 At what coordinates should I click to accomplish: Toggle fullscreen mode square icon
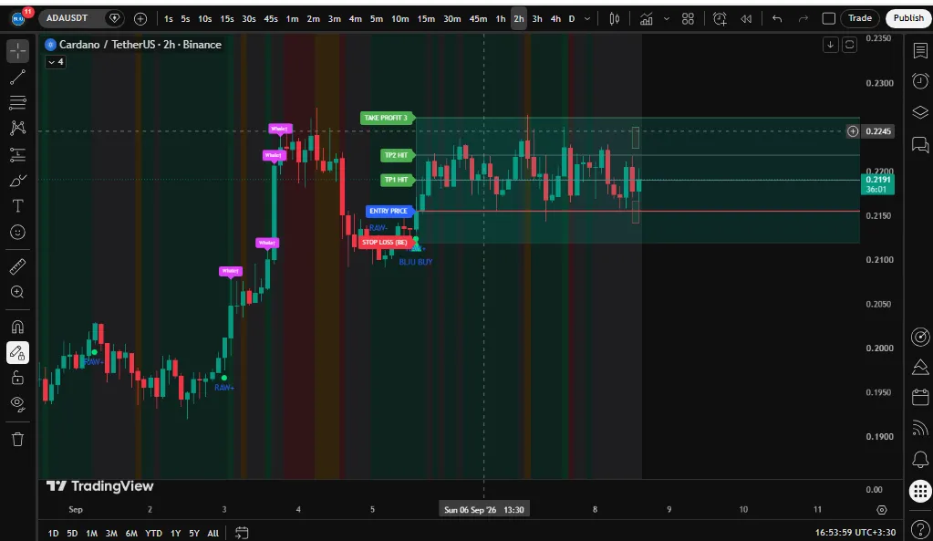(828, 19)
